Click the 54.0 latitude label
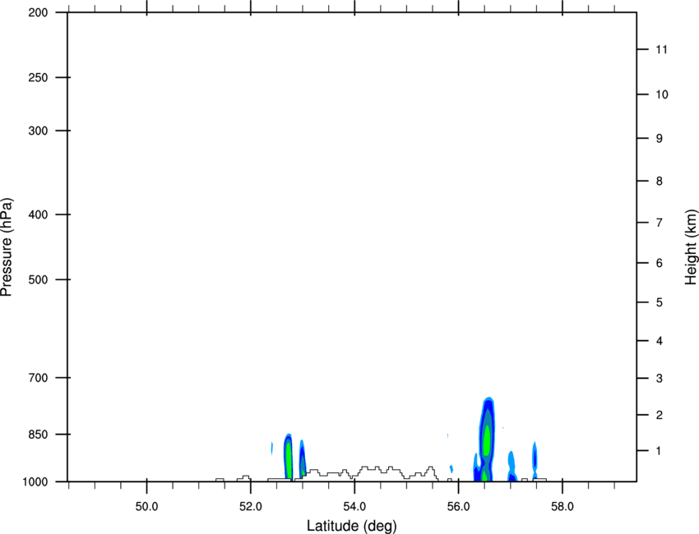This screenshot has width=699, height=534. tap(354, 507)
